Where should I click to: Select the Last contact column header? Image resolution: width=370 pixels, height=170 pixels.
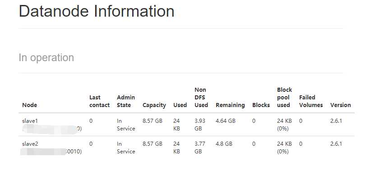[100, 101]
